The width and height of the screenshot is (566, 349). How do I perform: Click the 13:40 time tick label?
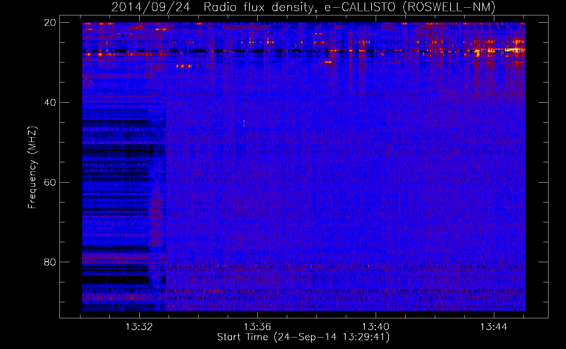click(376, 327)
